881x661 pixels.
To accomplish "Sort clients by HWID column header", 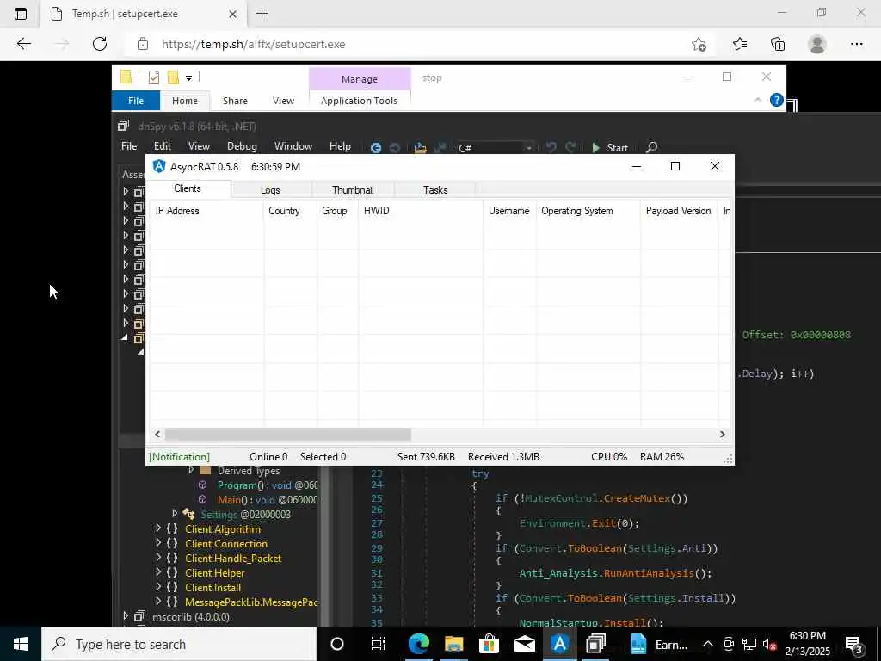I will 421,211.
